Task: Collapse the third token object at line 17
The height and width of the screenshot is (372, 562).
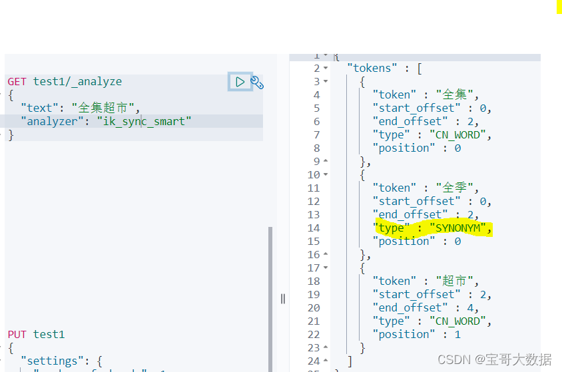Action: pos(326,268)
